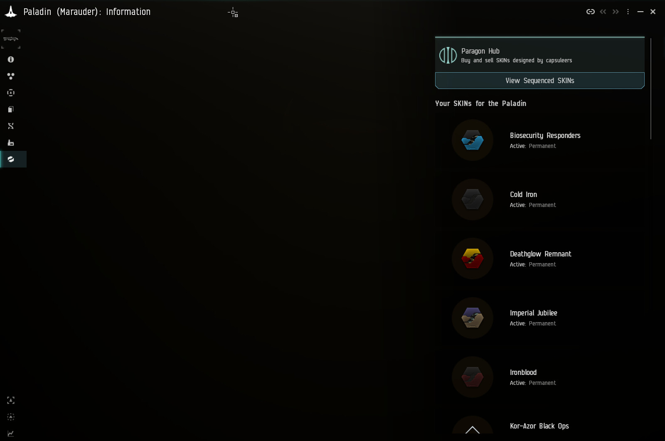Click View Sequenced SKINs button

pyautogui.click(x=539, y=81)
